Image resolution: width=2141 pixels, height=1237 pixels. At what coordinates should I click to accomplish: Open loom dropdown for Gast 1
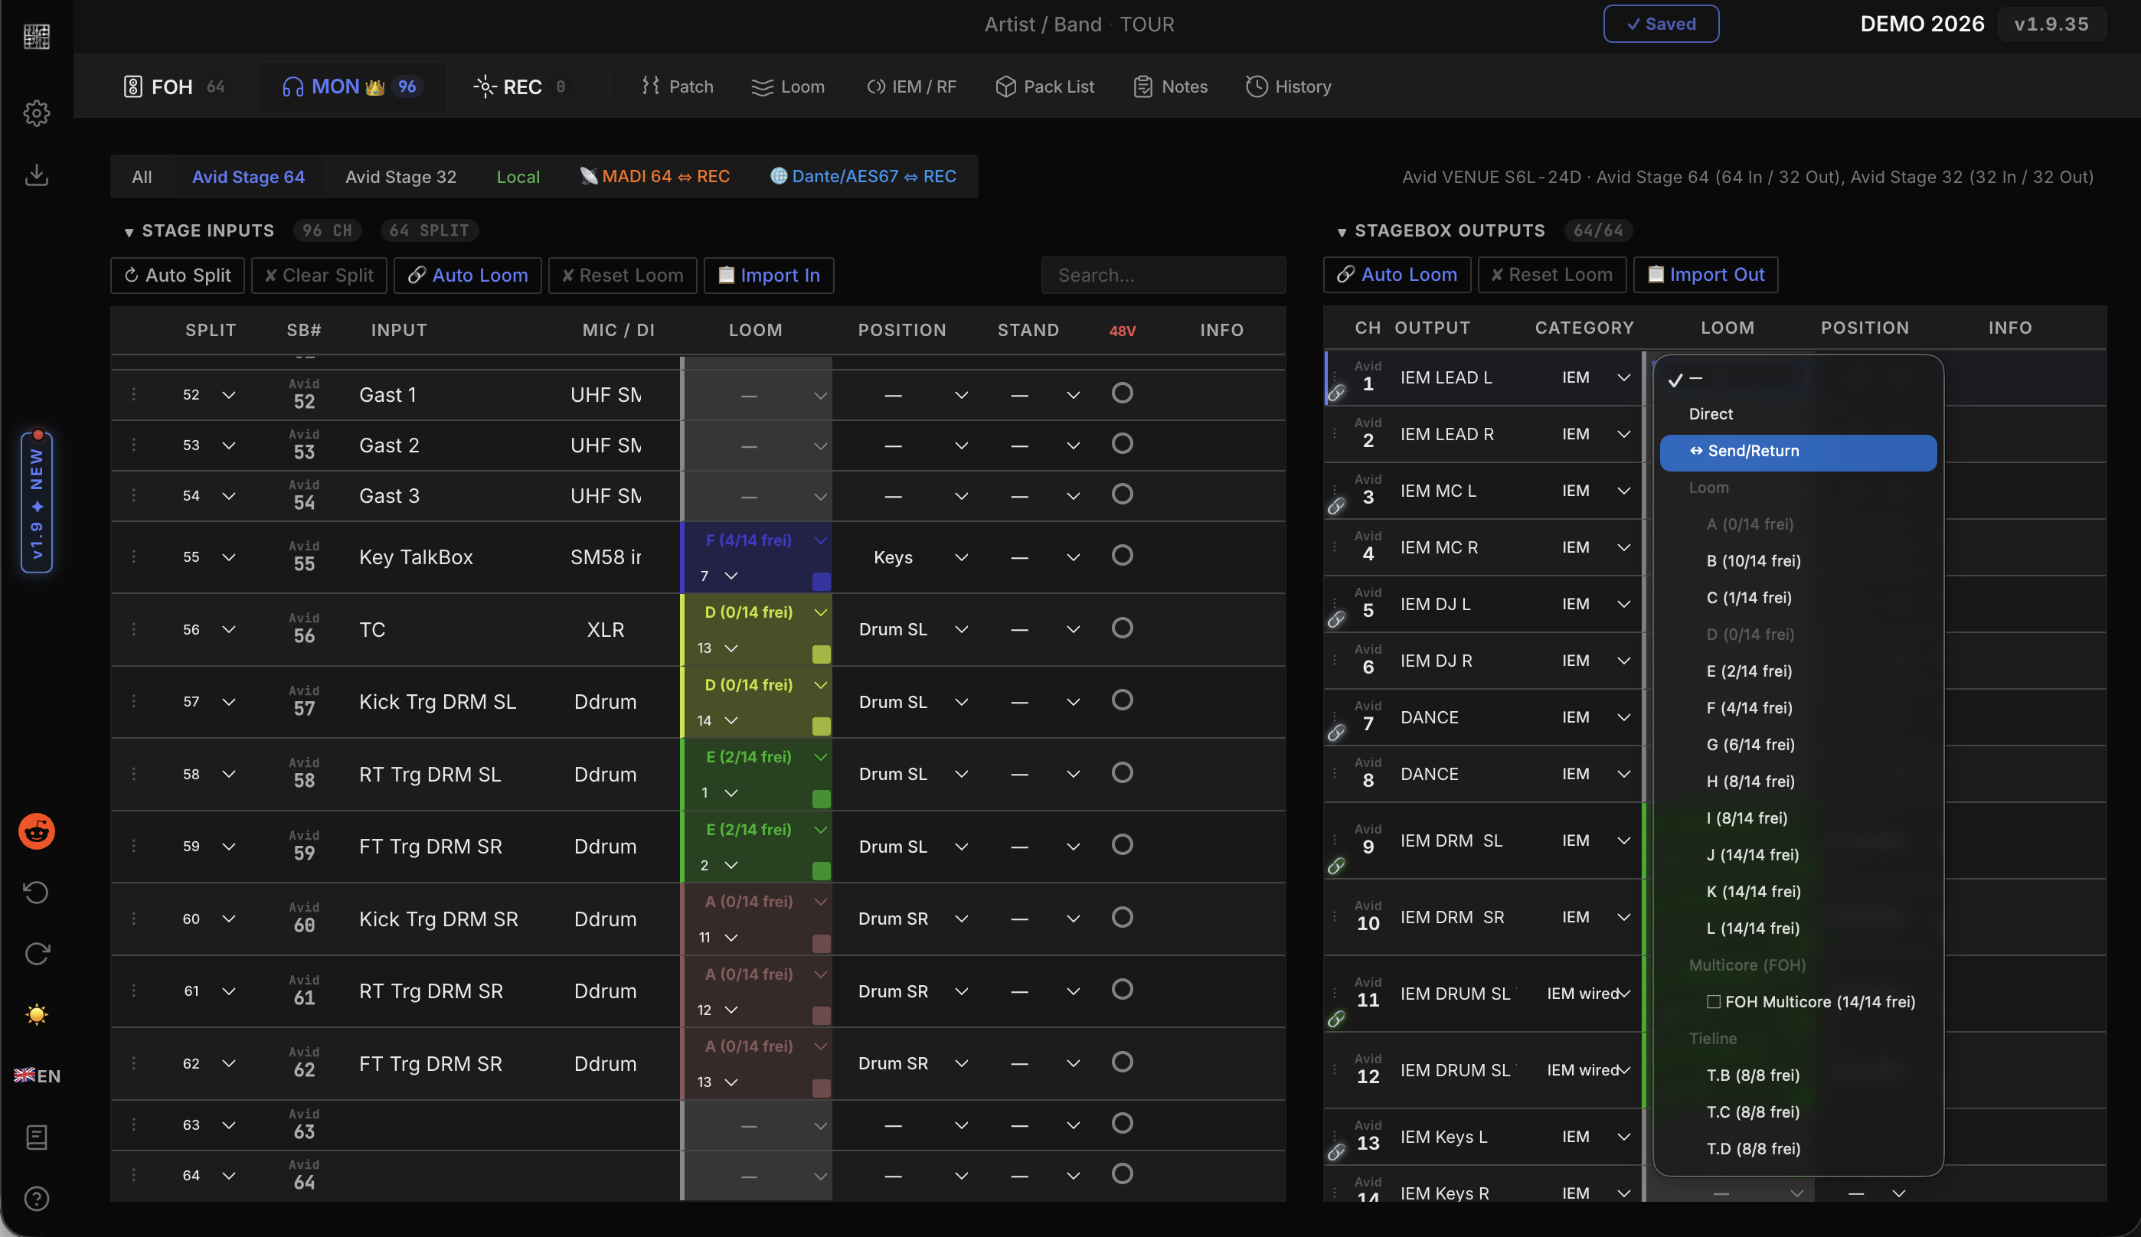click(757, 395)
